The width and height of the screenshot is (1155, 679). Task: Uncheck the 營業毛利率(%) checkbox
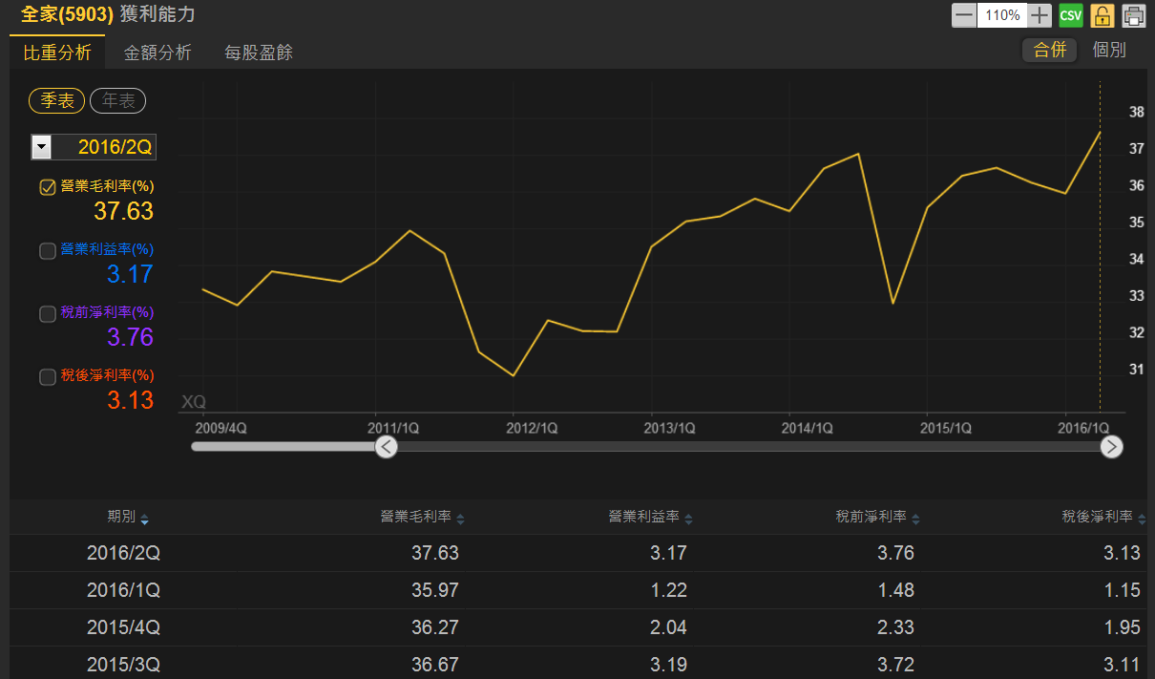pyautogui.click(x=47, y=187)
